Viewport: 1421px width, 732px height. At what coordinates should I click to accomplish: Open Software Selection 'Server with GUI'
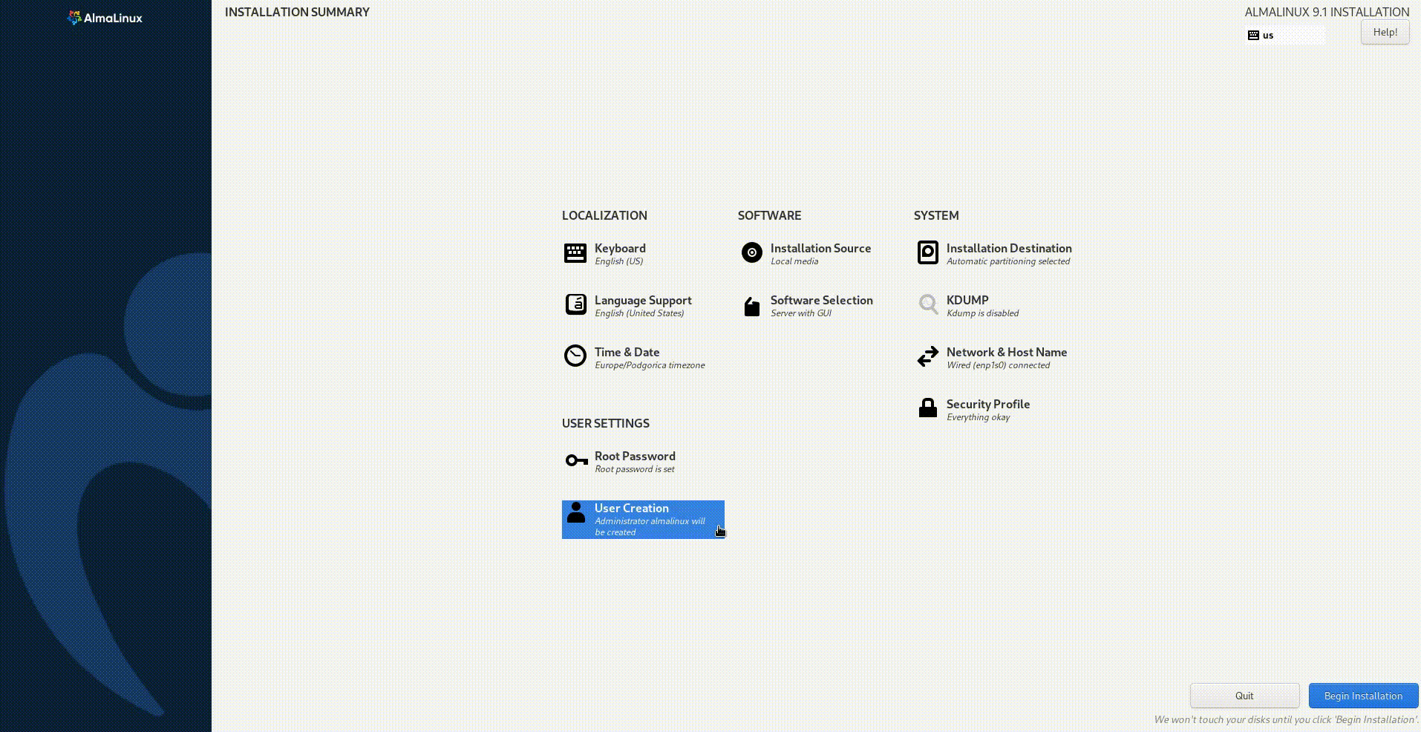coord(801,313)
